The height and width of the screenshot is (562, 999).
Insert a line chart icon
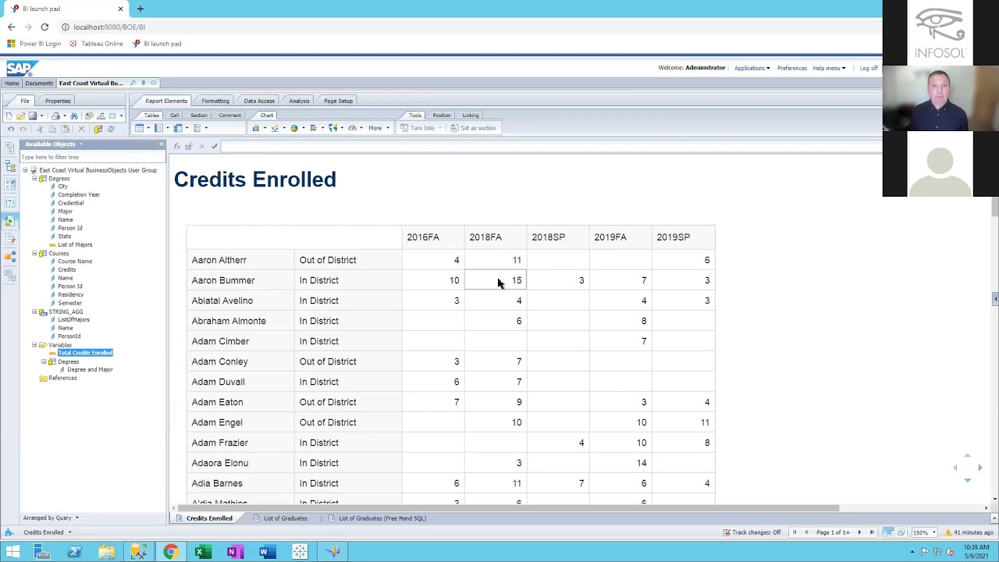275,128
